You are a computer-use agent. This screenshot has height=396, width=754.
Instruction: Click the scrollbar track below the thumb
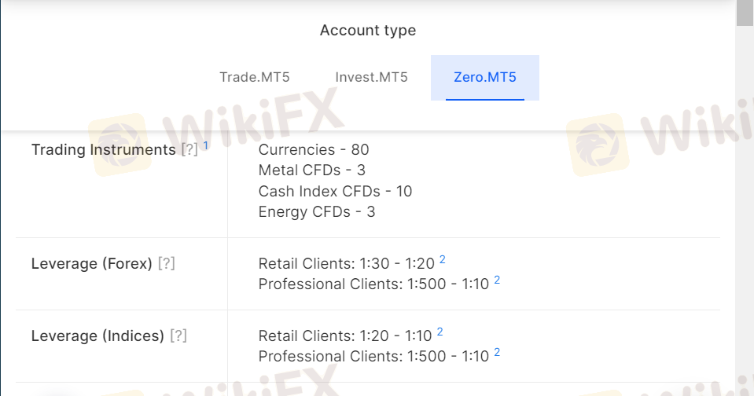click(x=745, y=211)
